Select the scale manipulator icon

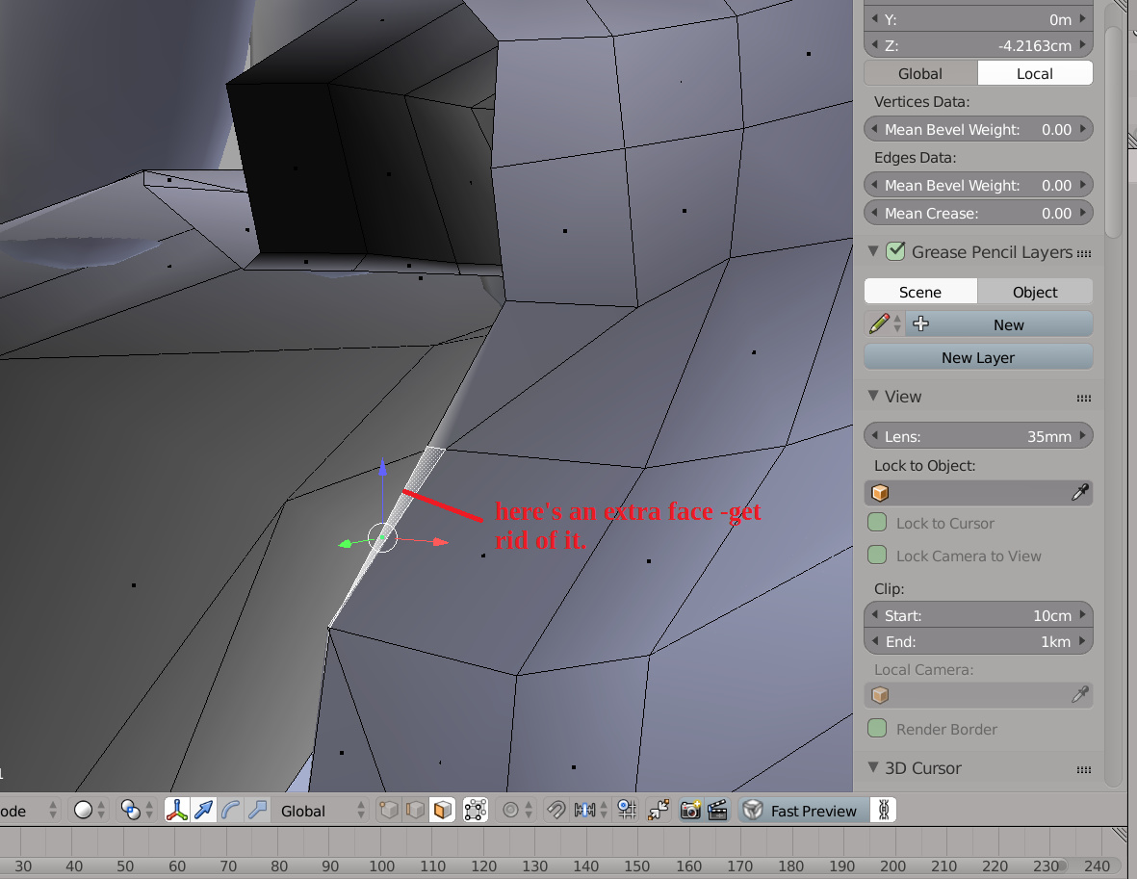click(257, 810)
